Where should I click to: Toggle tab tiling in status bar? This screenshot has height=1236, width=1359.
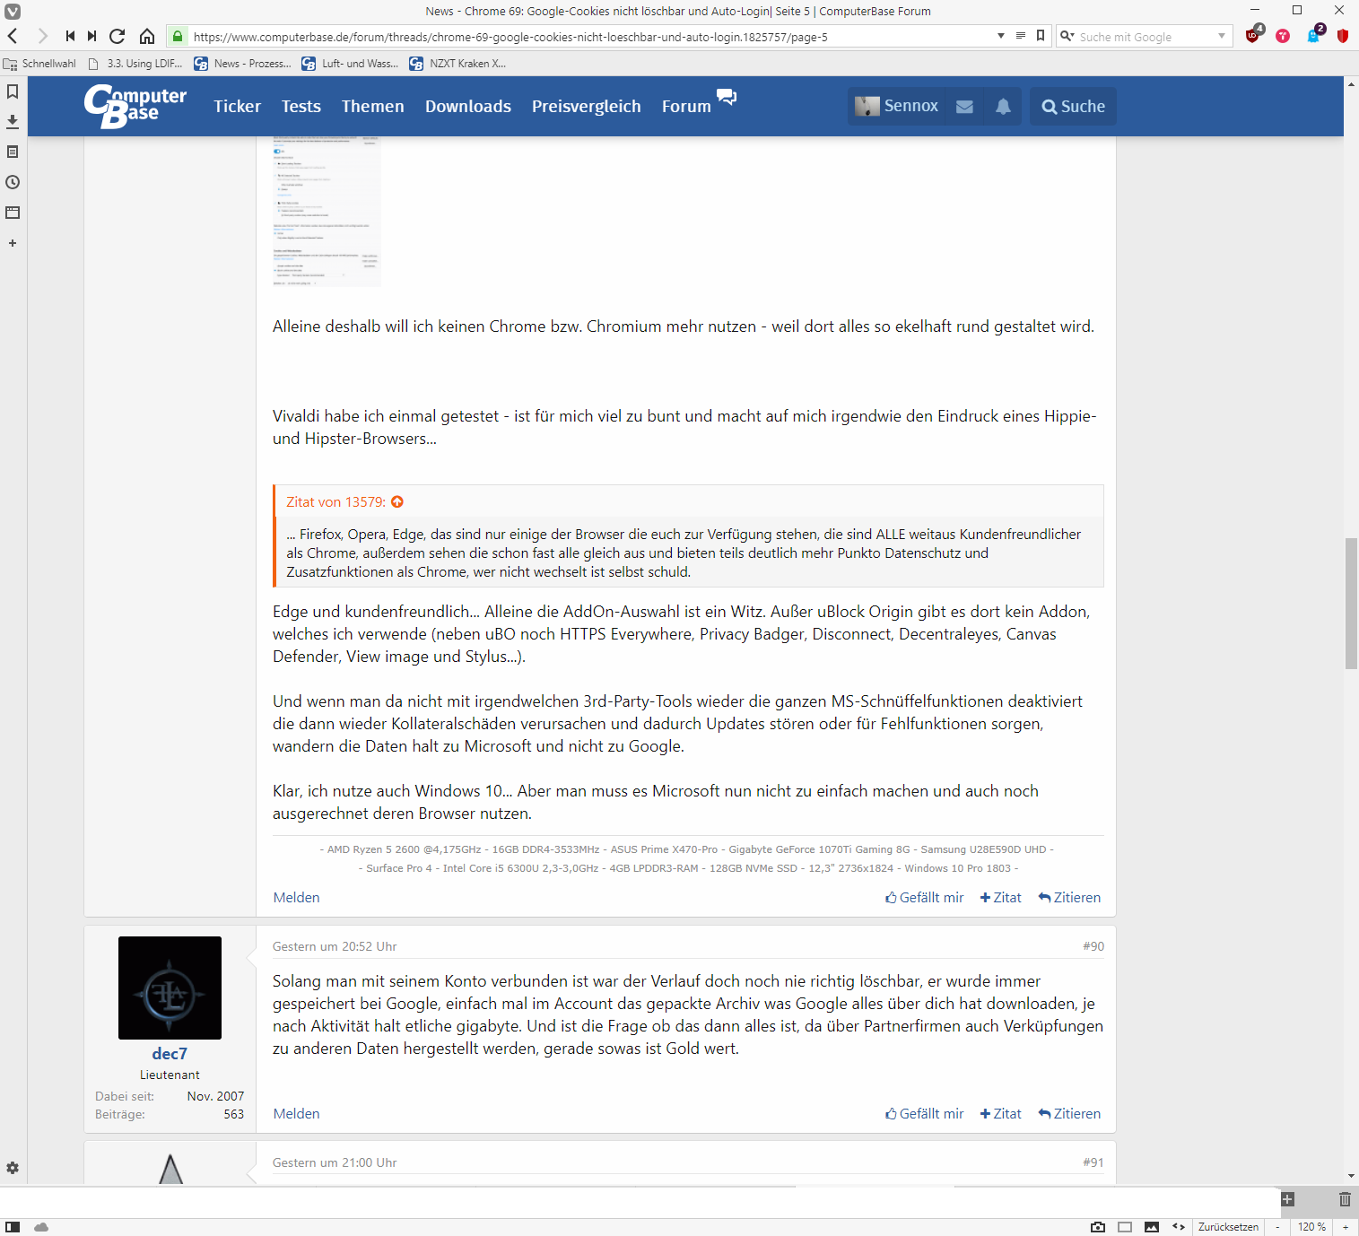1125,1226
